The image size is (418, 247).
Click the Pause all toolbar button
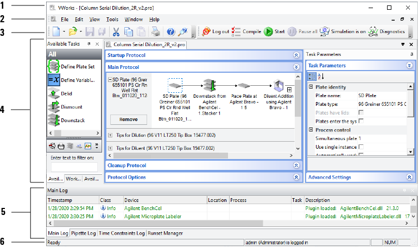pos(302,31)
